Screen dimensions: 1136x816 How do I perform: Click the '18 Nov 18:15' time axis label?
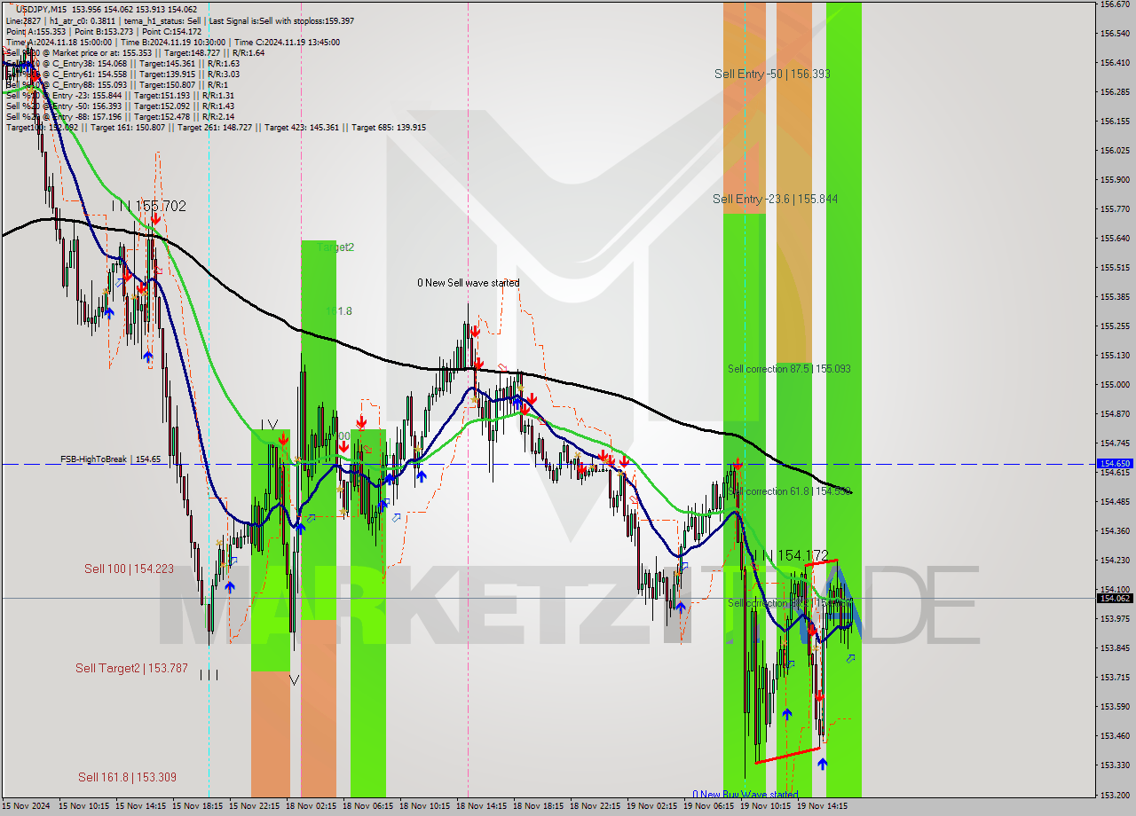coord(539,806)
